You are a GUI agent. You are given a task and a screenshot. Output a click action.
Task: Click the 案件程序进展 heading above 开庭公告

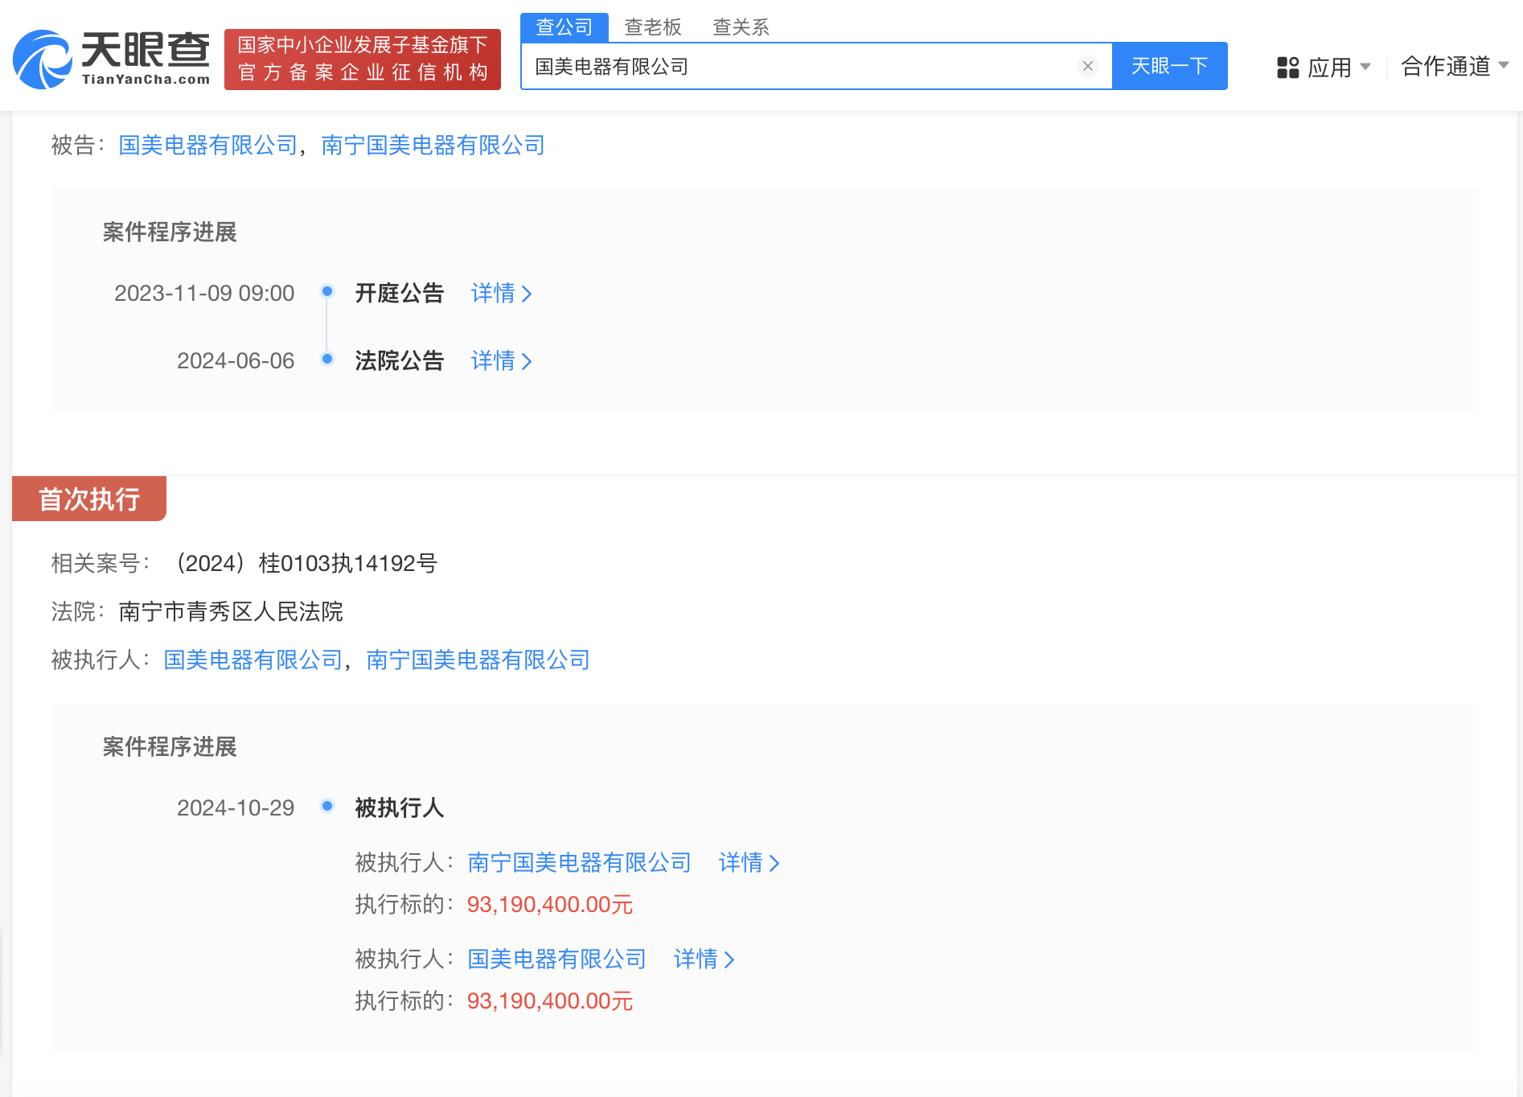click(x=170, y=232)
